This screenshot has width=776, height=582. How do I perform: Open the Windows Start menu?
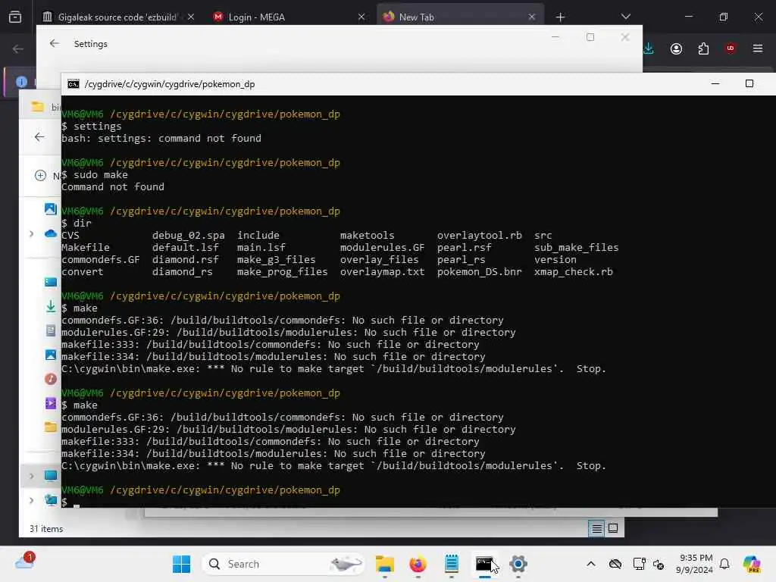(182, 564)
